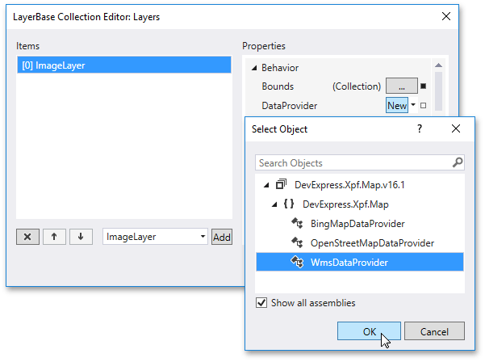Click the (Collection) value for Bounds

[357, 86]
